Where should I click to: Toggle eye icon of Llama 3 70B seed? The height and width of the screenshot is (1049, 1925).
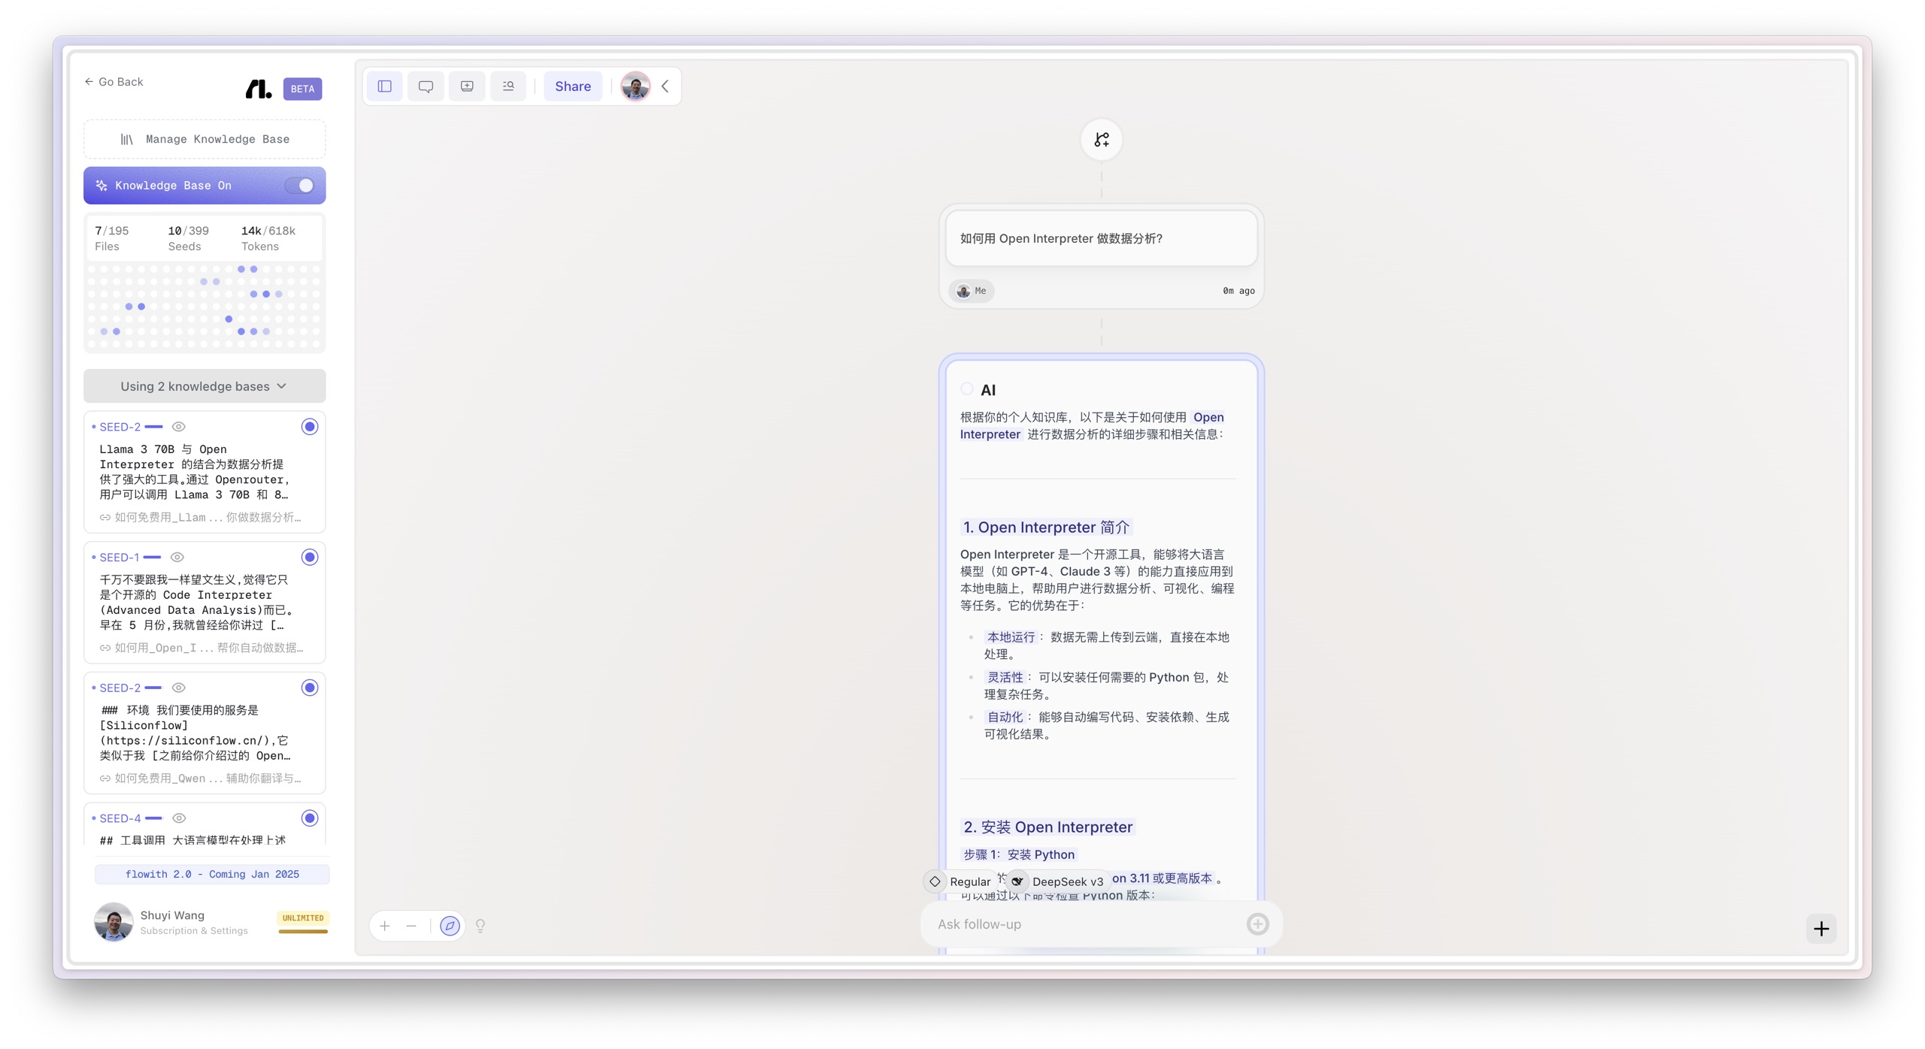pyautogui.click(x=178, y=427)
